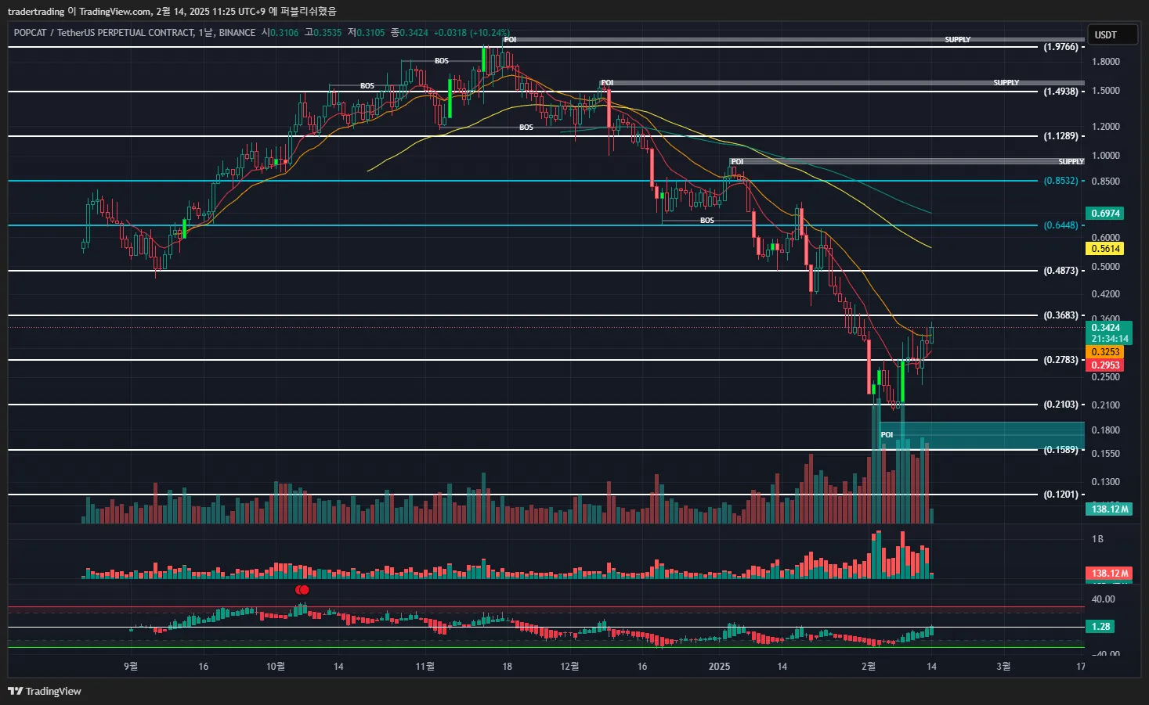Click the 40.00 oscillator axis label
Image resolution: width=1149 pixels, height=705 pixels.
[x=1104, y=599]
